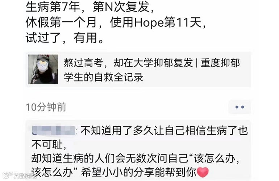Tap the article card line 学生的自救全记录

[x=103, y=77]
